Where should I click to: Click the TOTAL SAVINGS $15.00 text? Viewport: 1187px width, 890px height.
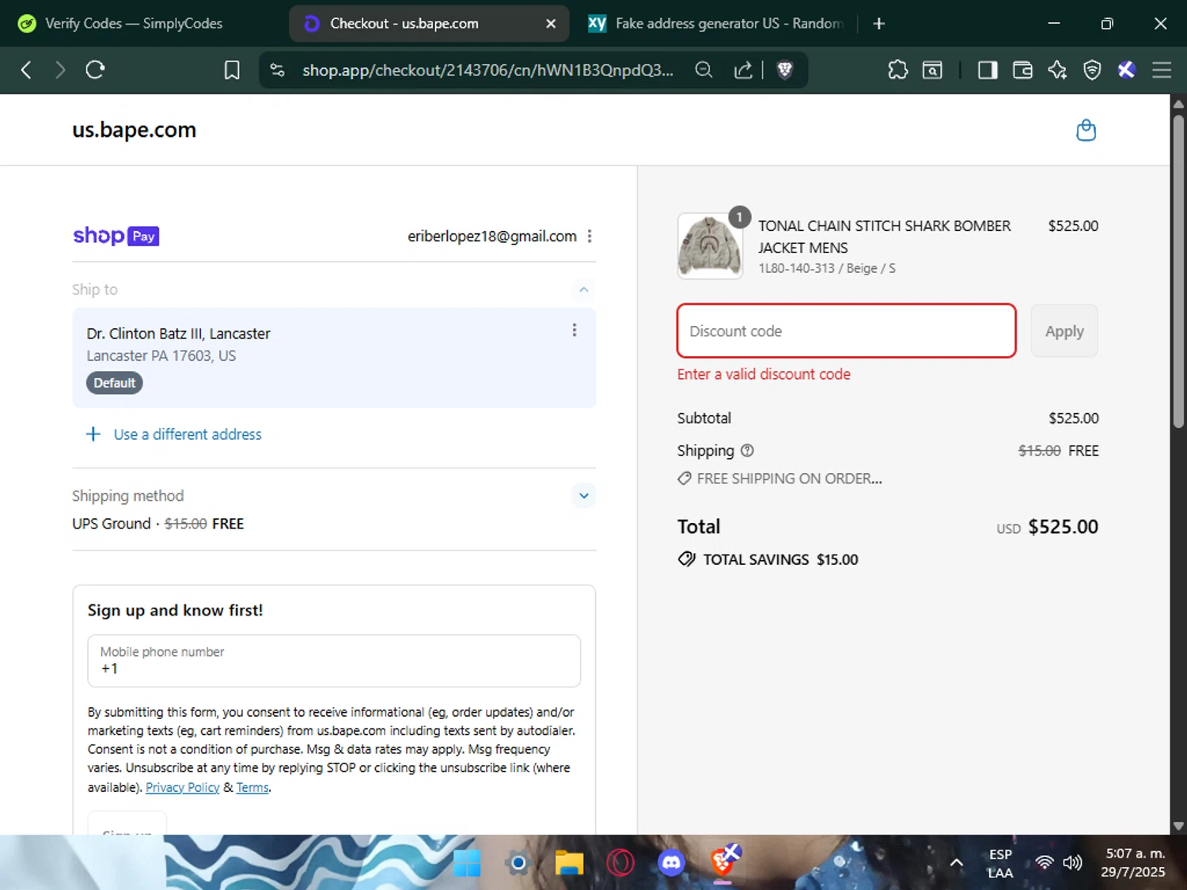point(780,559)
